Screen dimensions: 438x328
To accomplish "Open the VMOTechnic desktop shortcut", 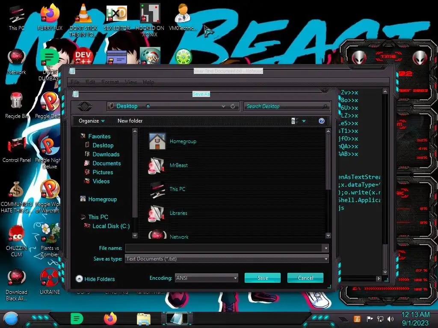I will (x=183, y=18).
